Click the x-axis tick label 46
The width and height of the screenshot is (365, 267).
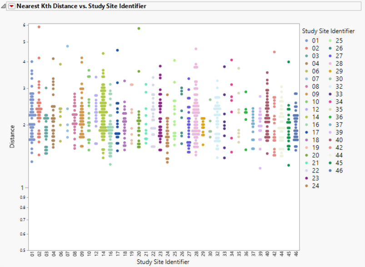(x=296, y=254)
